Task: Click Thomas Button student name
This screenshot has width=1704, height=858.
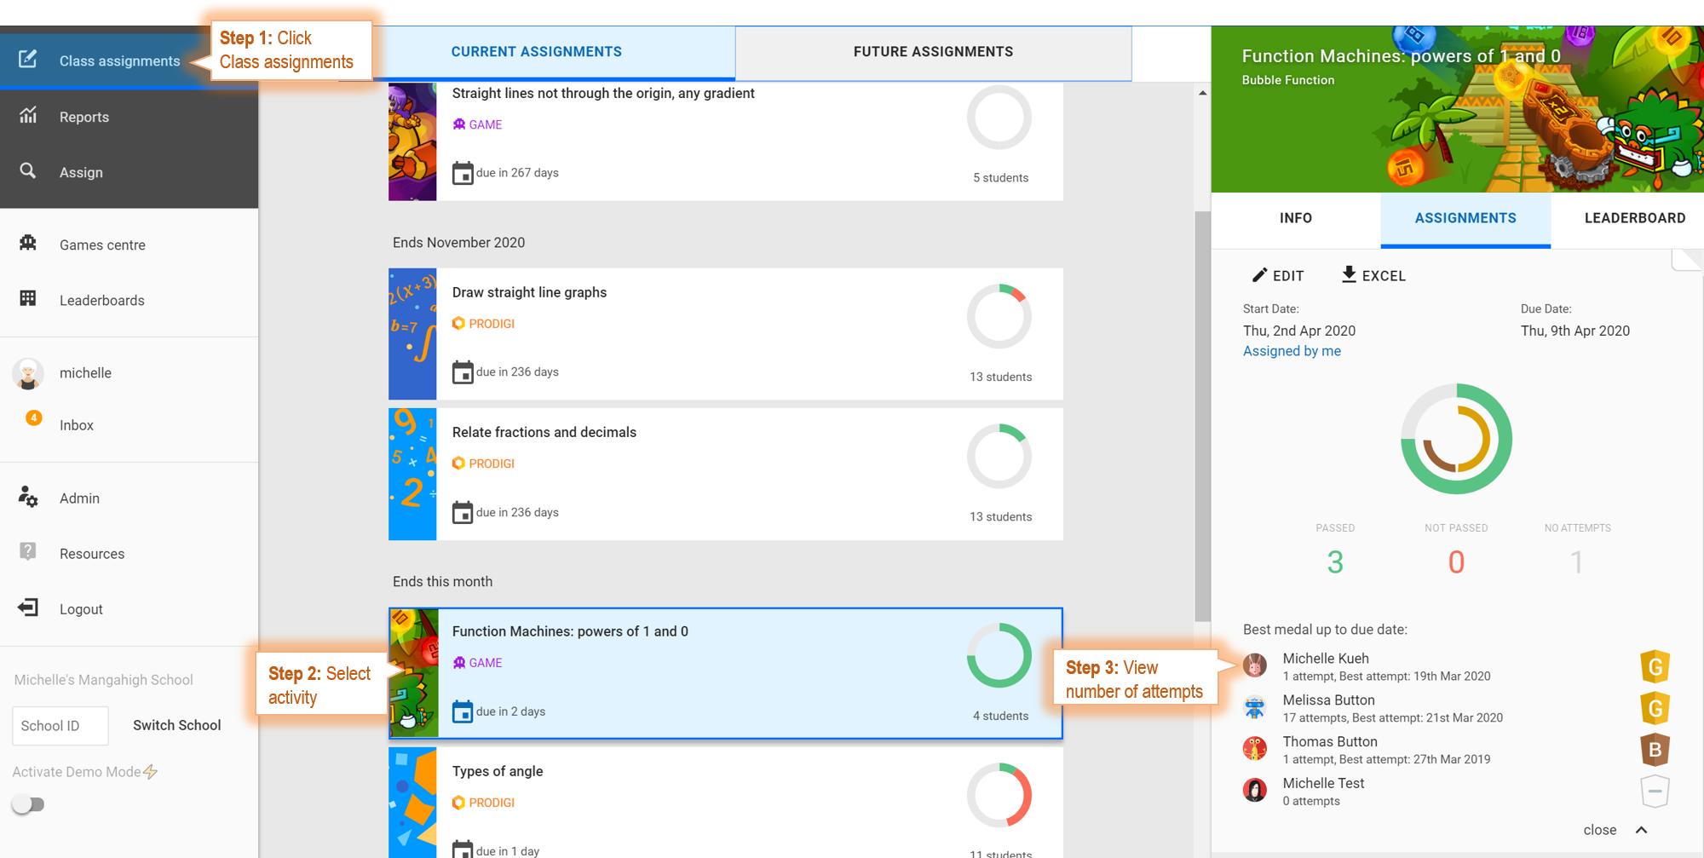Action: (1330, 741)
